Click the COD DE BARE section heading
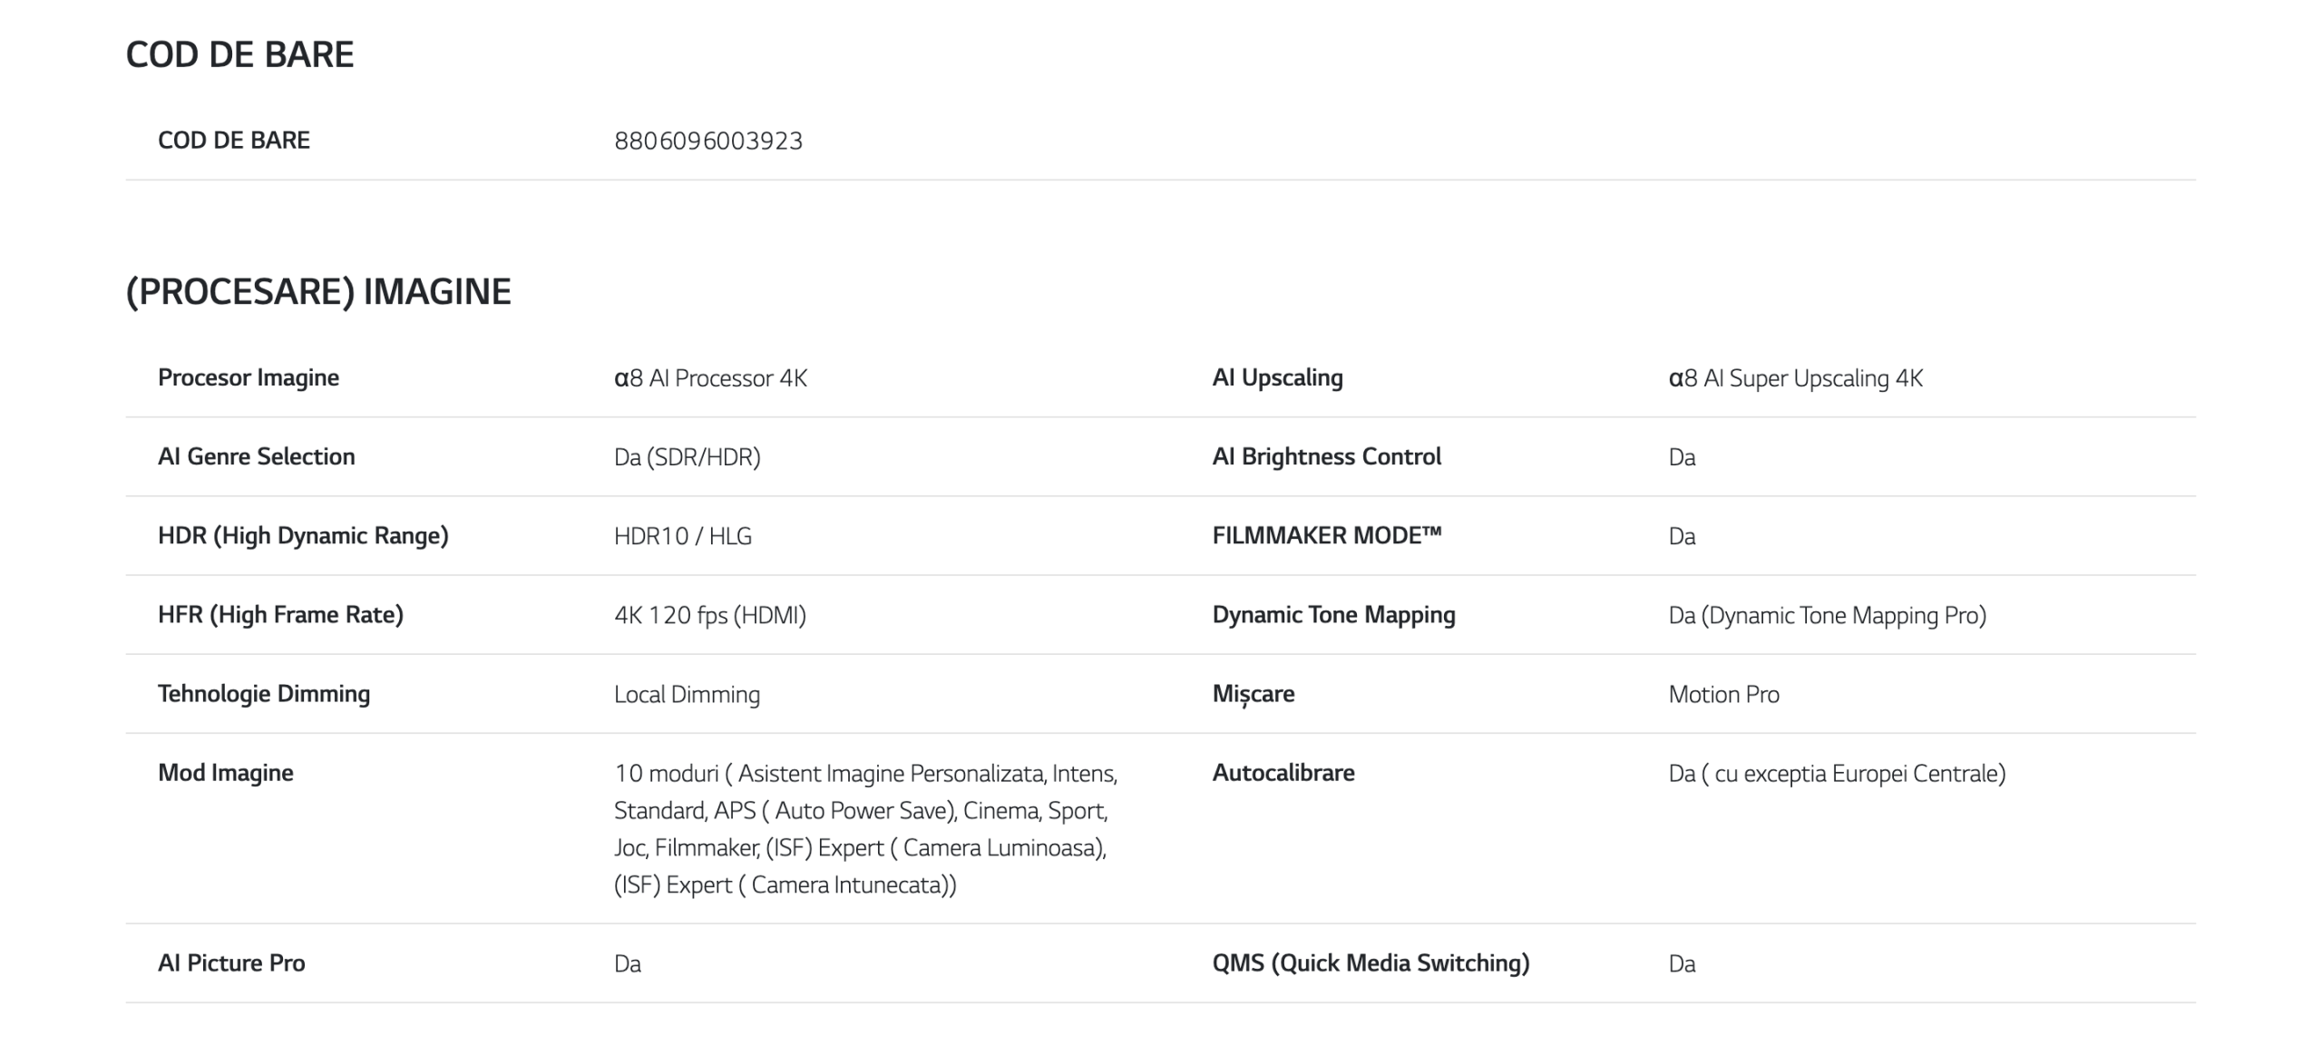The height and width of the screenshot is (1055, 2322). pos(239,54)
